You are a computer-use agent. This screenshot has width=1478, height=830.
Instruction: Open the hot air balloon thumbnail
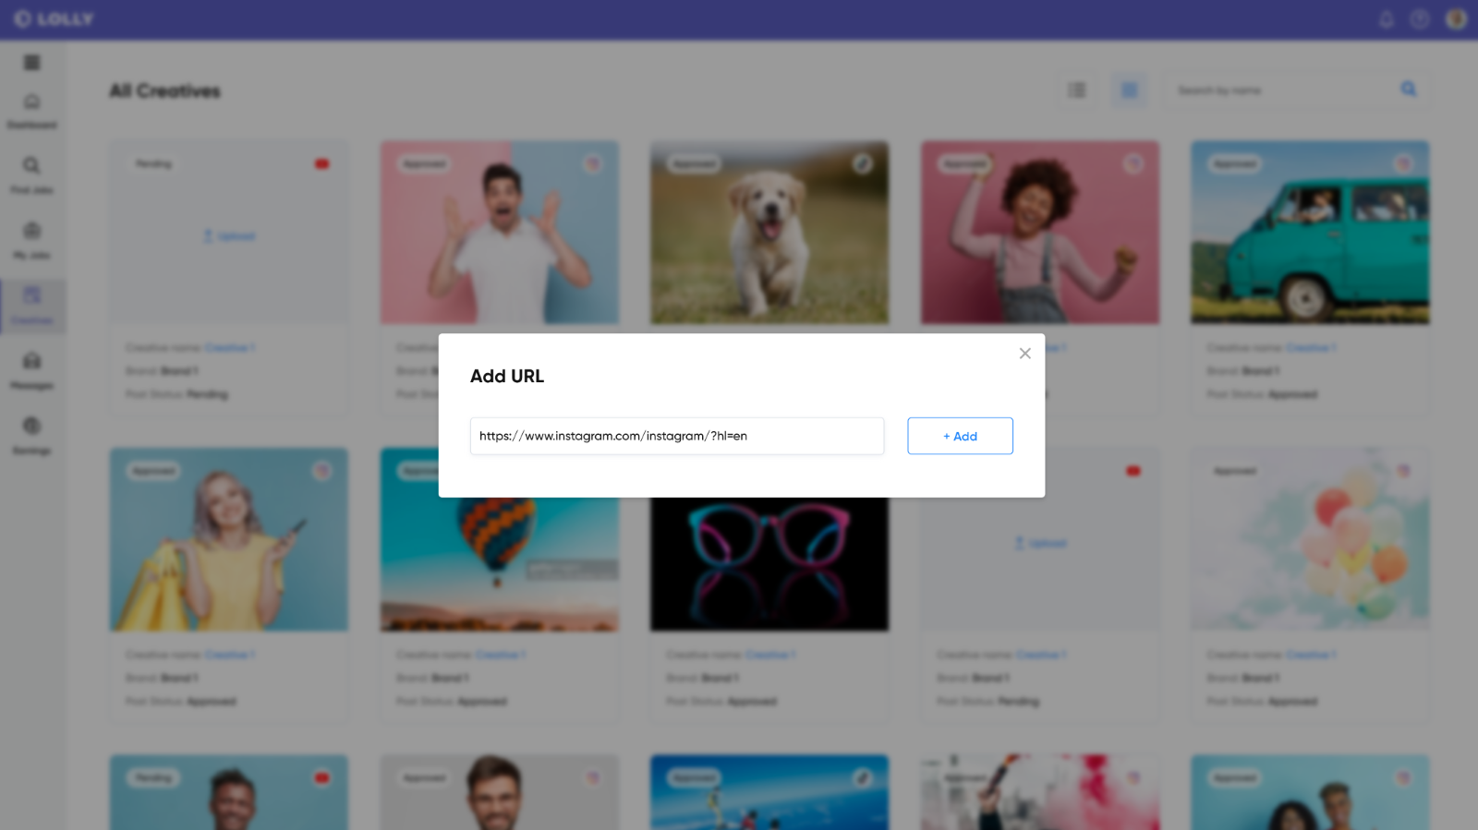tap(500, 563)
